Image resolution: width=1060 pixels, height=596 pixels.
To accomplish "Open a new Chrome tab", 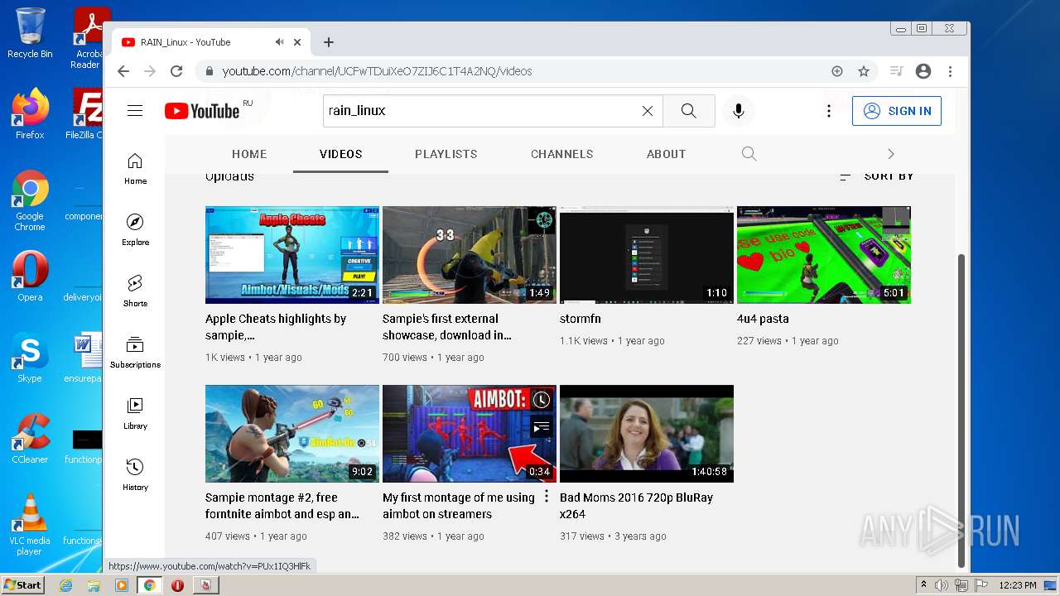I will 329,42.
